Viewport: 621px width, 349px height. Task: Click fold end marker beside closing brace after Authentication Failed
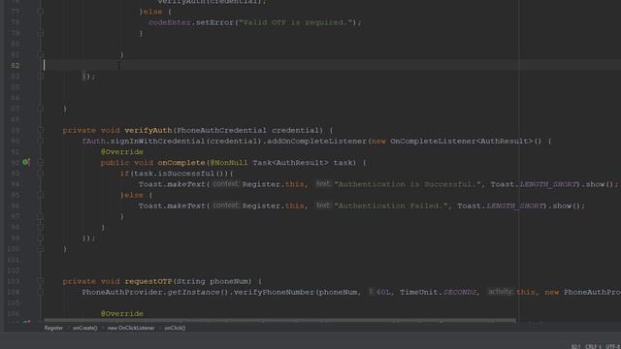point(41,216)
